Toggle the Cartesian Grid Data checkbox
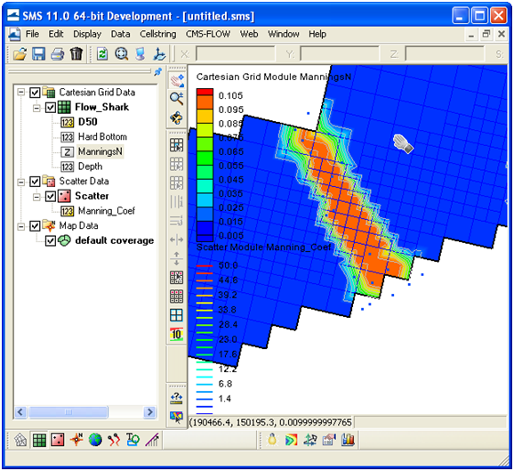The image size is (514, 471). point(35,93)
